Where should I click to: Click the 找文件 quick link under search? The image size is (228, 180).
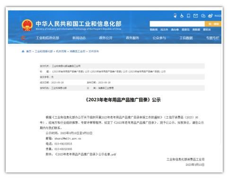pyautogui.click(x=164, y=30)
